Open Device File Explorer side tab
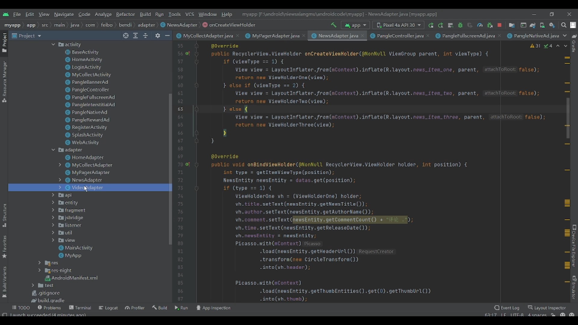Screen dimensions: 578x325 [574, 246]
